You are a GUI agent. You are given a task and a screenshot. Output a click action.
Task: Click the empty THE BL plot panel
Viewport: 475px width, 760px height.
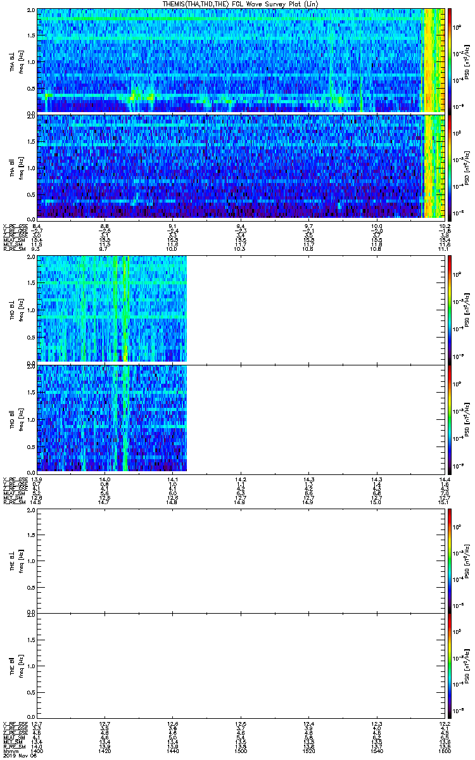(239, 560)
